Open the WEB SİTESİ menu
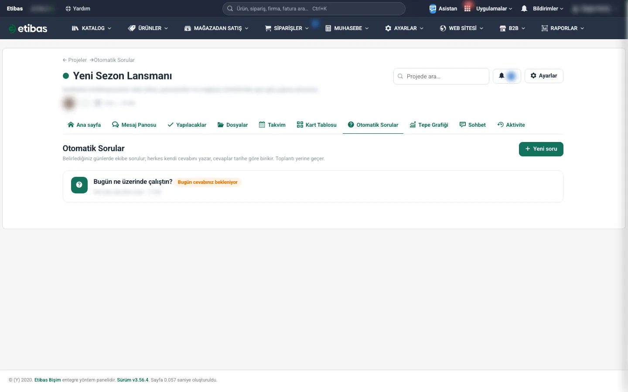Screen dimensions: 628x392 pyautogui.click(x=461, y=28)
